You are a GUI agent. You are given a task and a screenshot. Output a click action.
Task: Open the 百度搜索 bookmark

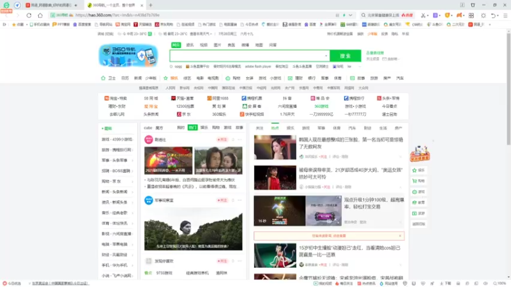82,24
